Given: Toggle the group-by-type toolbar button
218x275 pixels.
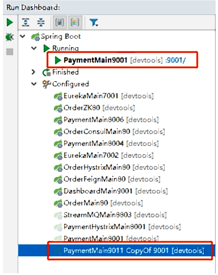Looking at the screenshot, I should 60,22.
